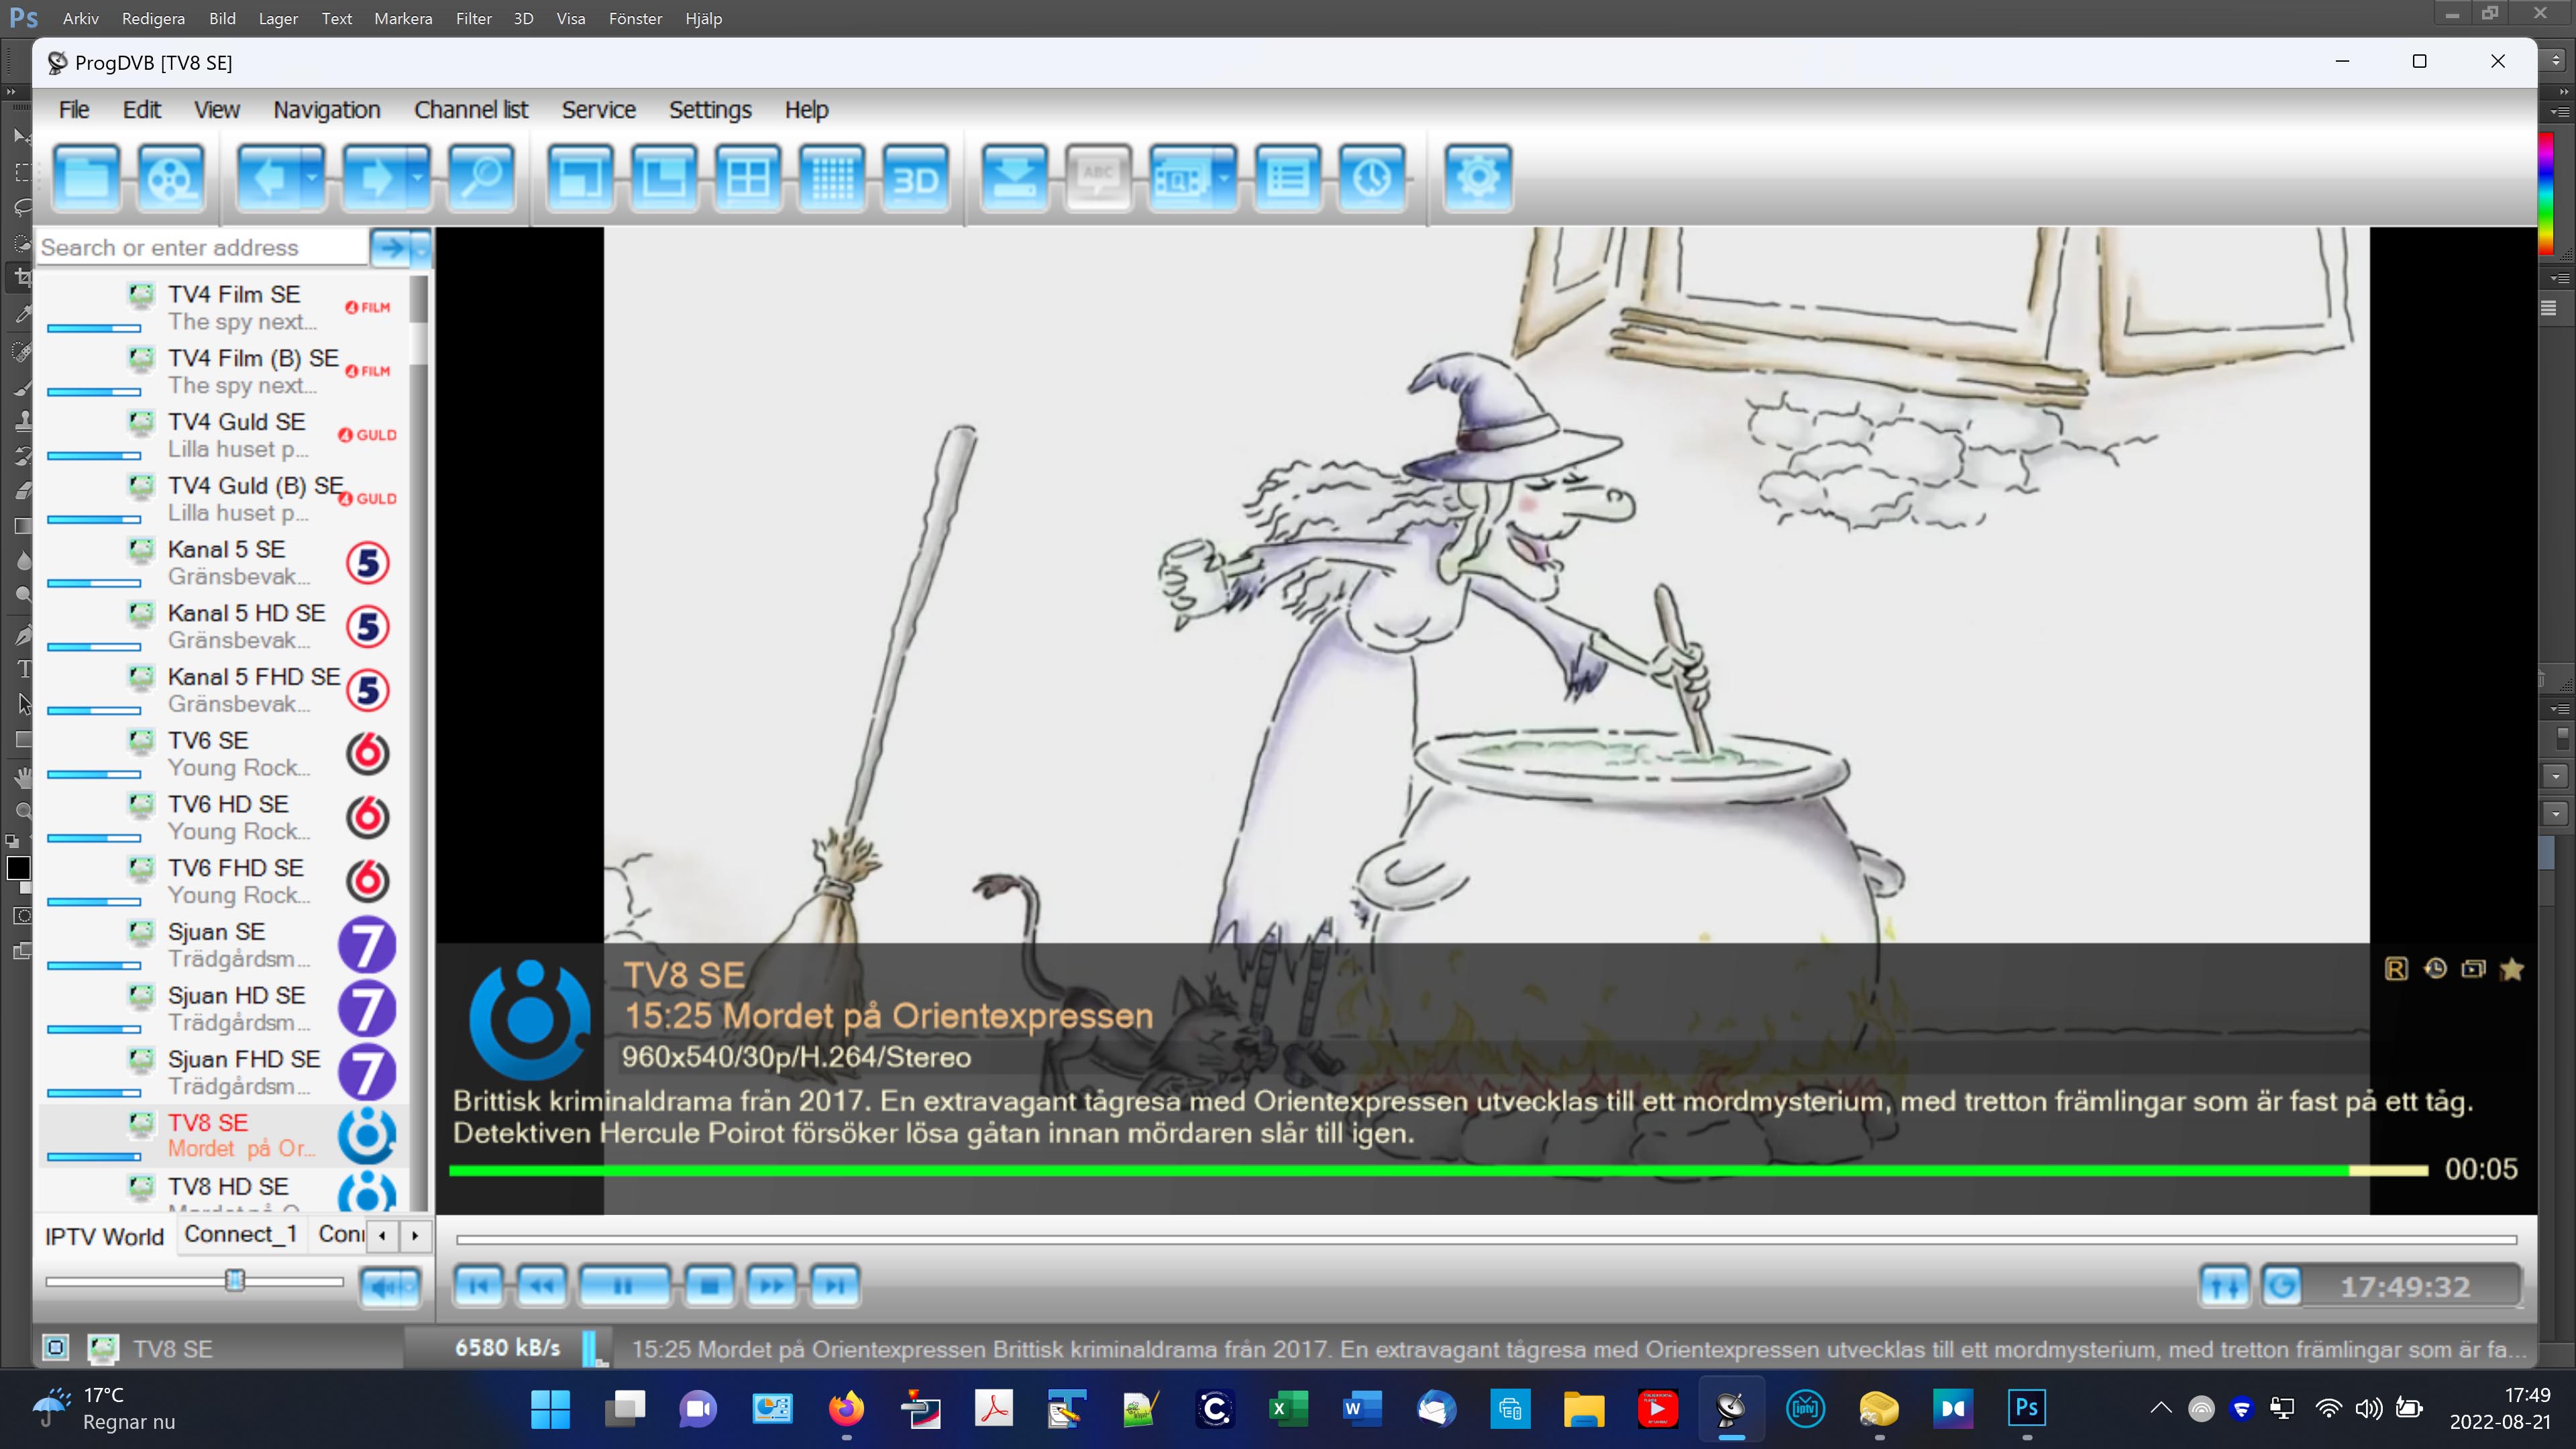The image size is (2576, 1449).
Task: Toggle the R record icon in overlay
Action: [x=2396, y=969]
